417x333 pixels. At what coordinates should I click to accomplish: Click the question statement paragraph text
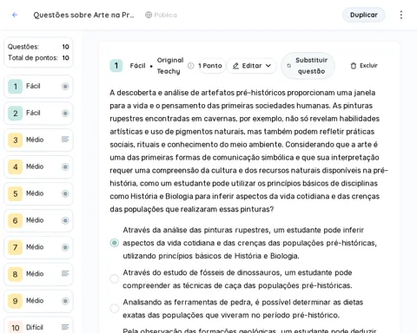[x=248, y=151]
